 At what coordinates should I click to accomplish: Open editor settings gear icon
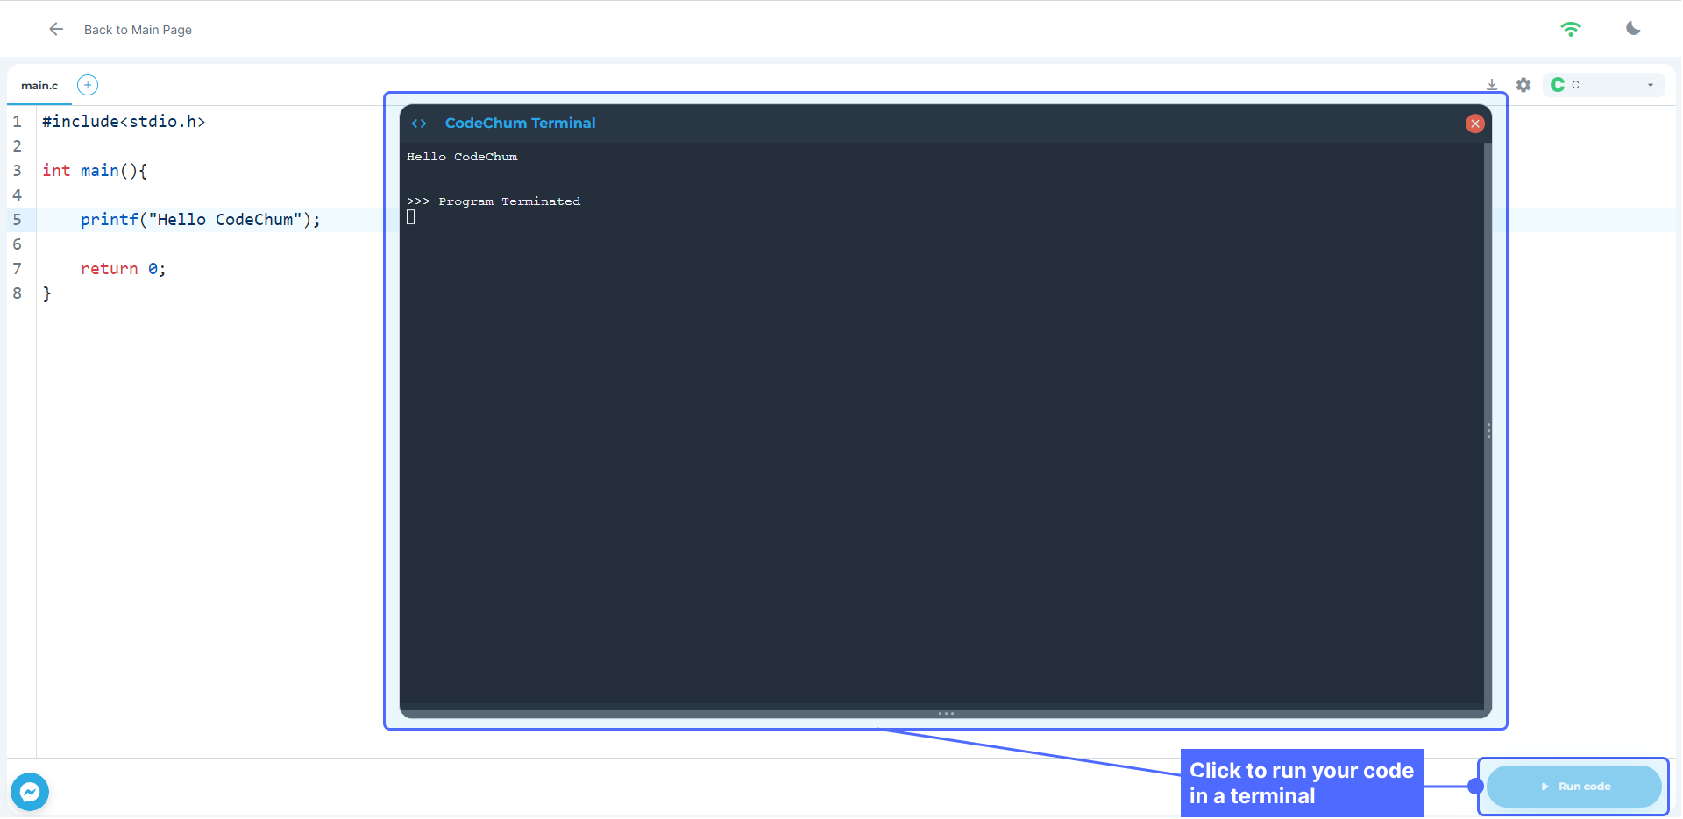(1523, 85)
